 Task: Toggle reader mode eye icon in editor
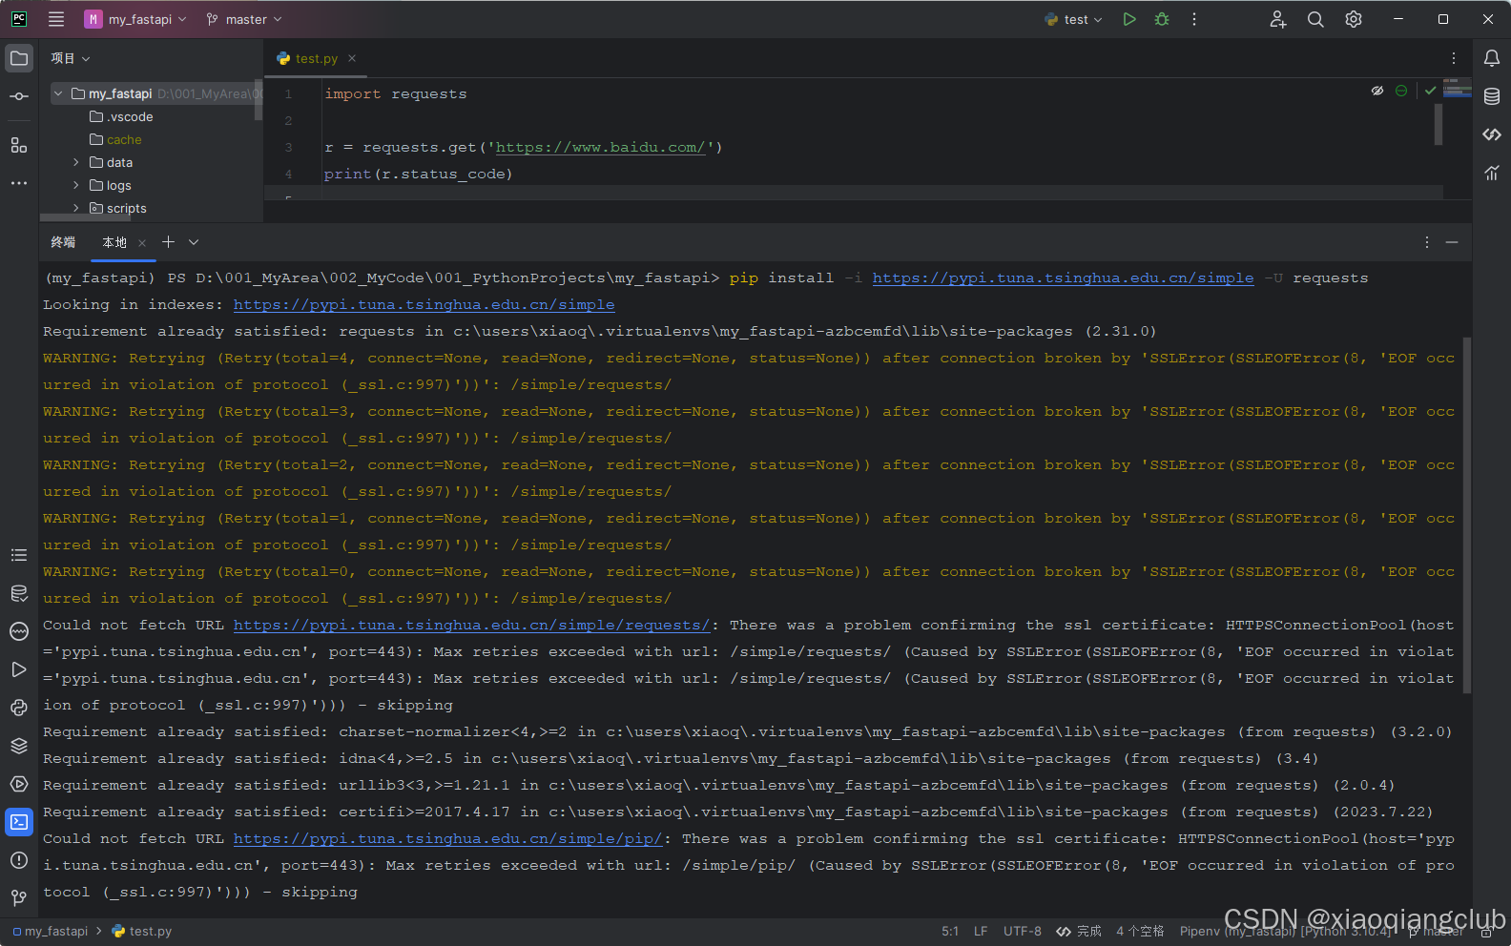(1377, 91)
